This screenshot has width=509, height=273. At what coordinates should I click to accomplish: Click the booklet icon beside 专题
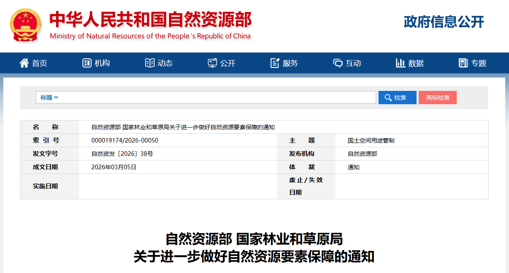(463, 63)
